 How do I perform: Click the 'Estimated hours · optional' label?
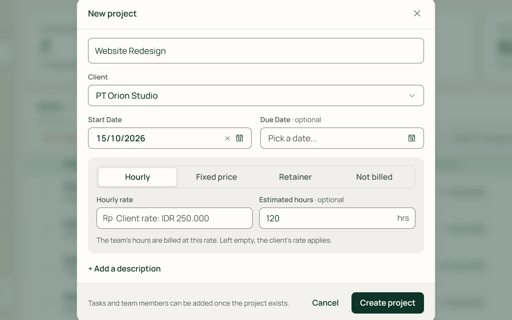[301, 200]
